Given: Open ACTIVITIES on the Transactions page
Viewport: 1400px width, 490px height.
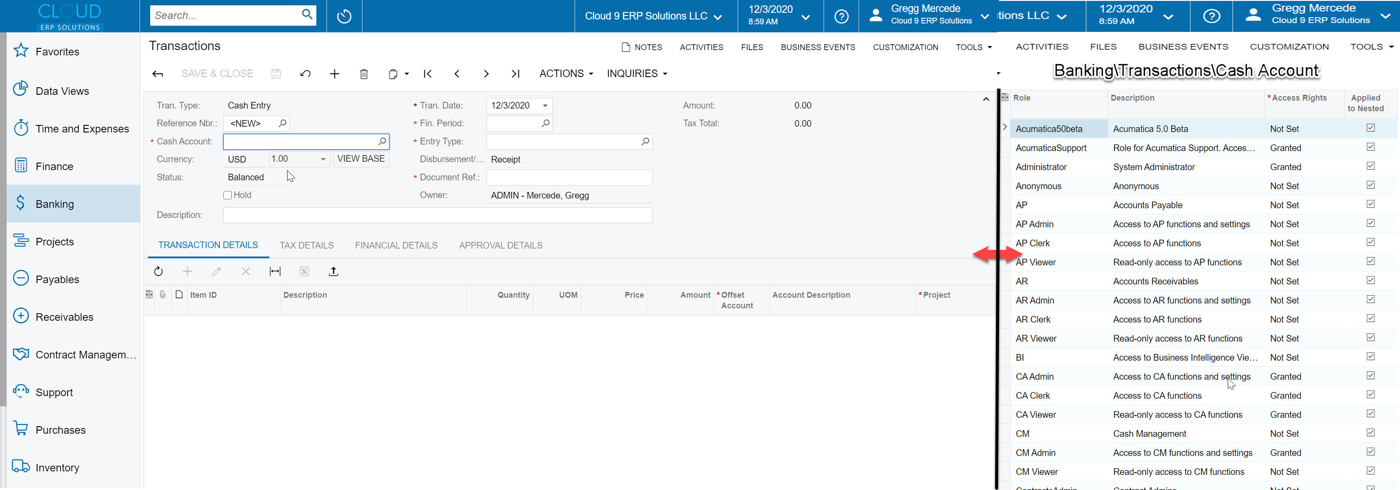Looking at the screenshot, I should click(701, 47).
